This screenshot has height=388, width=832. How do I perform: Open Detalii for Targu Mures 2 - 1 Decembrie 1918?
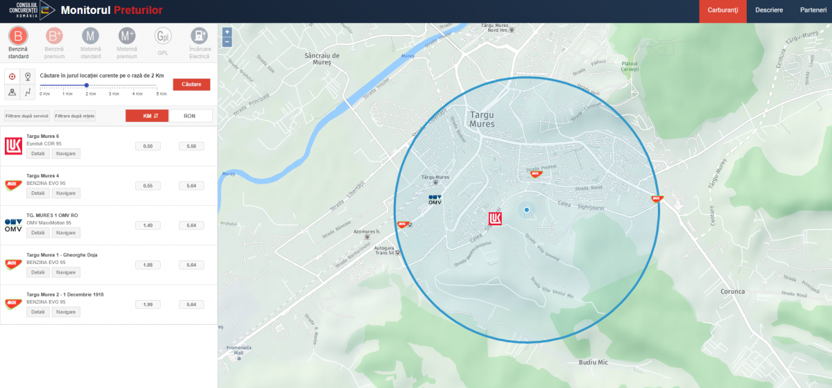coord(38,312)
